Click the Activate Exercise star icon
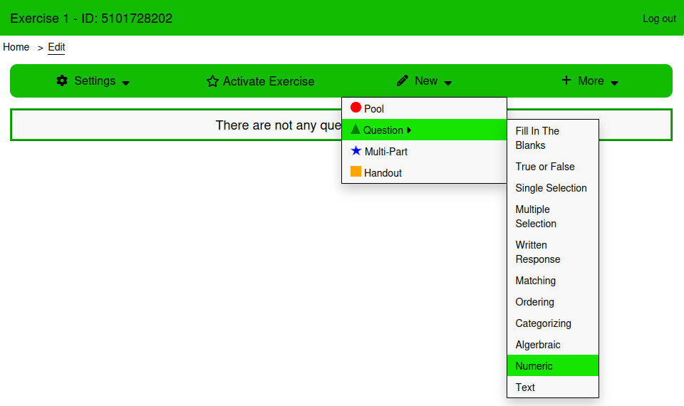684x406 pixels. coord(212,81)
